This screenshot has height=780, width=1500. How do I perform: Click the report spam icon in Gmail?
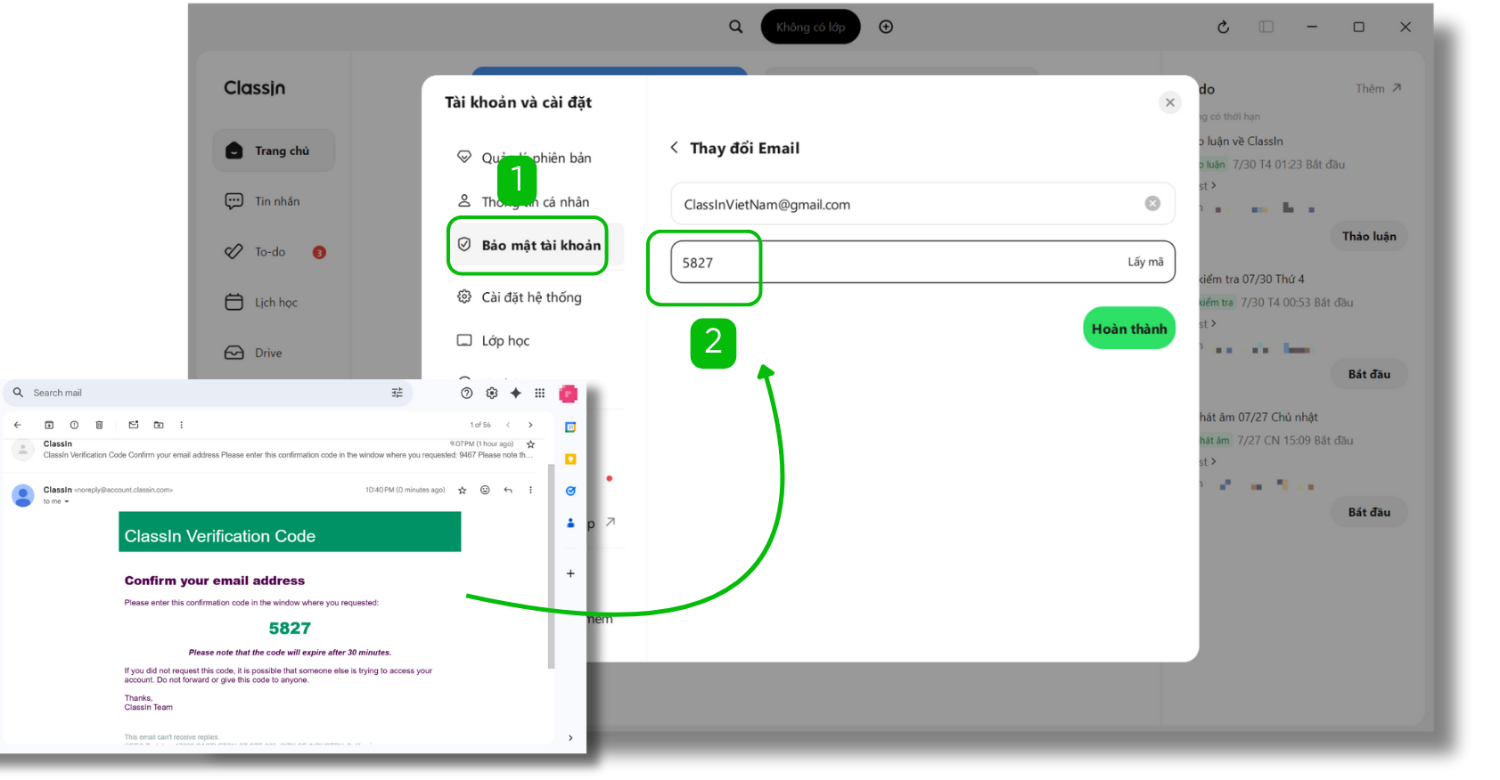coord(74,426)
